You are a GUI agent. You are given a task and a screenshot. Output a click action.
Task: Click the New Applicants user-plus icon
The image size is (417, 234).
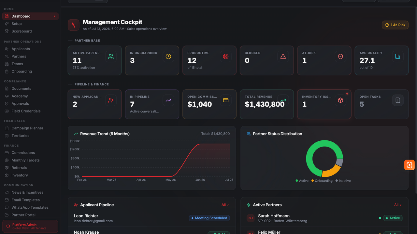pos(111,100)
